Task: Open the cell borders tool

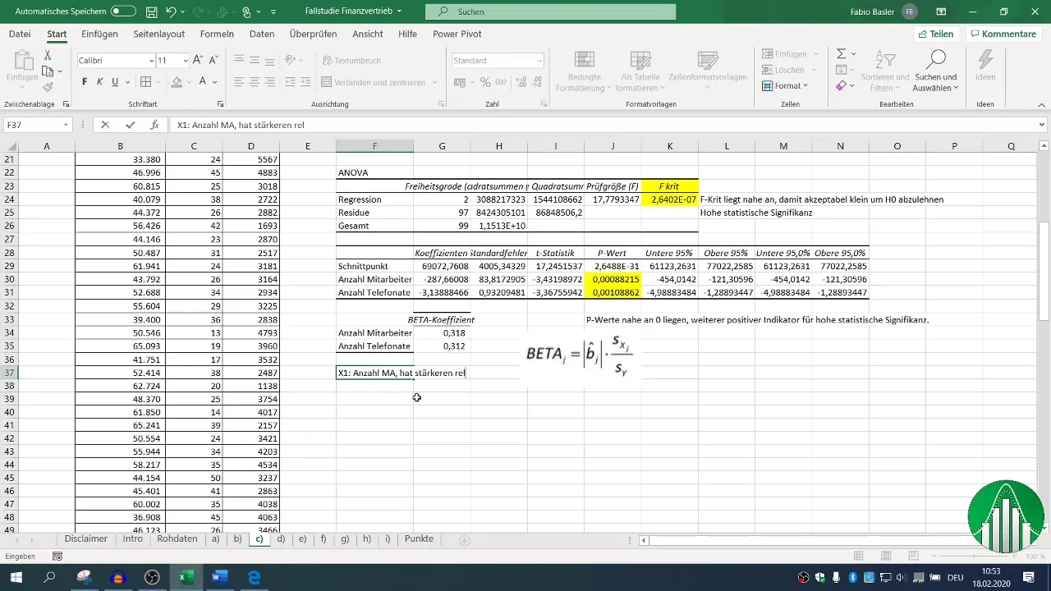Action: point(145,82)
